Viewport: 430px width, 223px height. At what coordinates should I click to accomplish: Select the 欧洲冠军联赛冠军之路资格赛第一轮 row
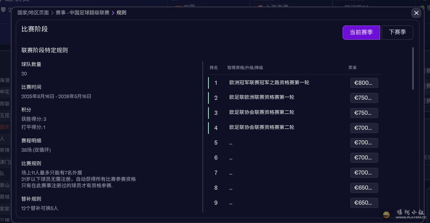269,83
